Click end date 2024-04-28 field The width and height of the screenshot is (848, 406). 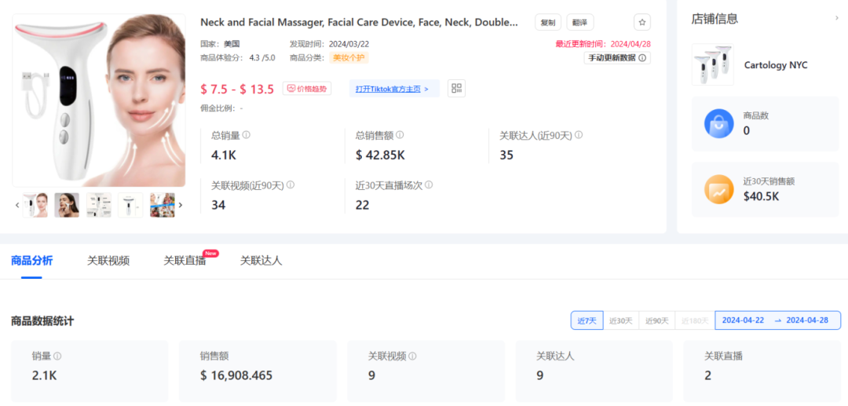807,320
